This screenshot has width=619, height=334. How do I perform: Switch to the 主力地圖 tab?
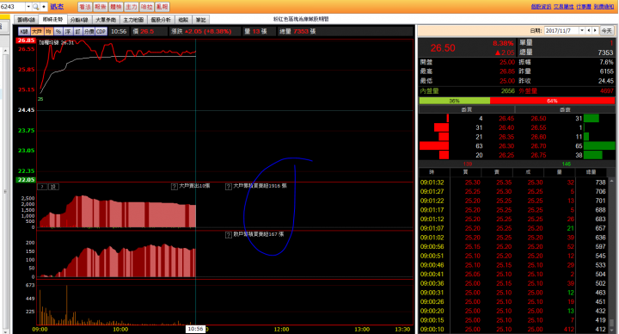point(133,20)
